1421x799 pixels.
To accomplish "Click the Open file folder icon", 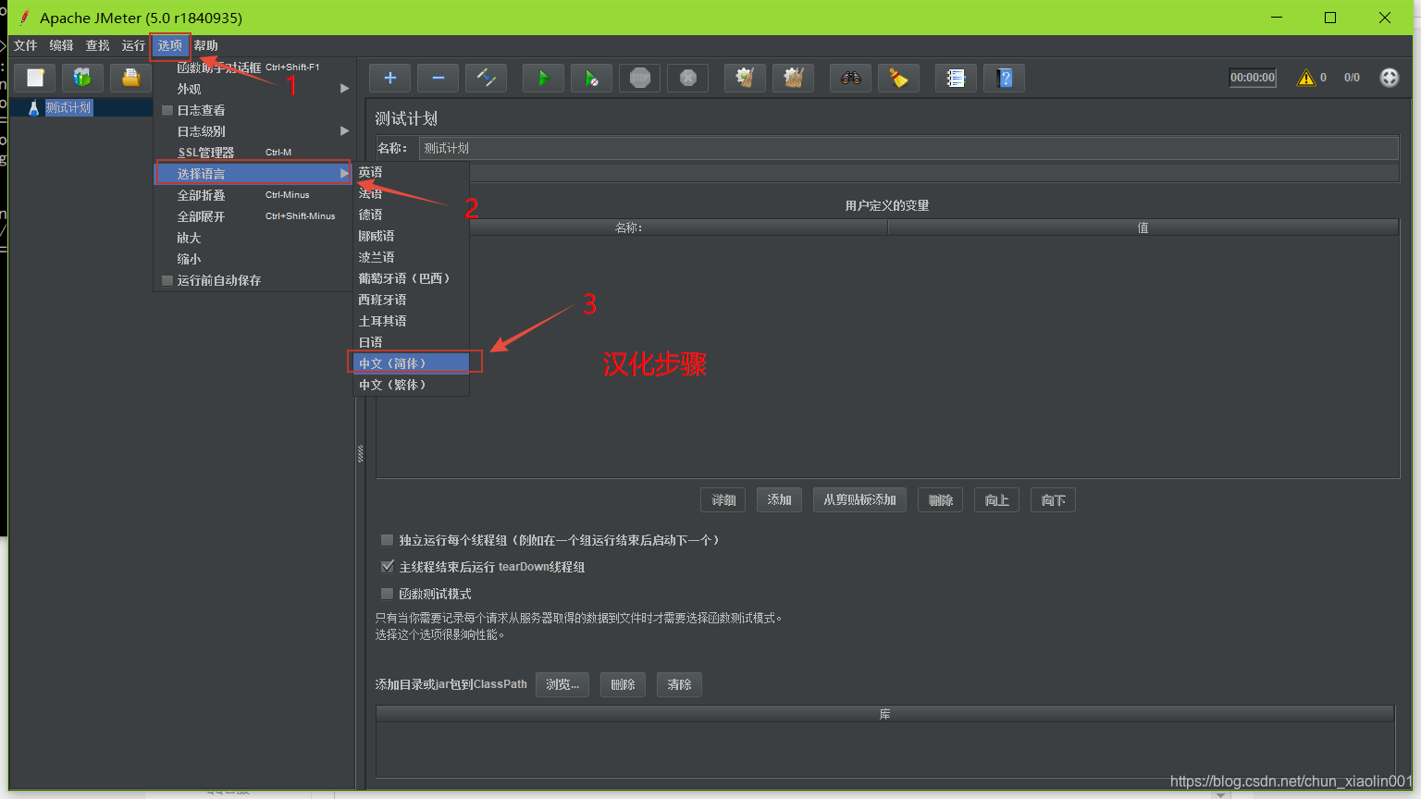I will coord(130,78).
